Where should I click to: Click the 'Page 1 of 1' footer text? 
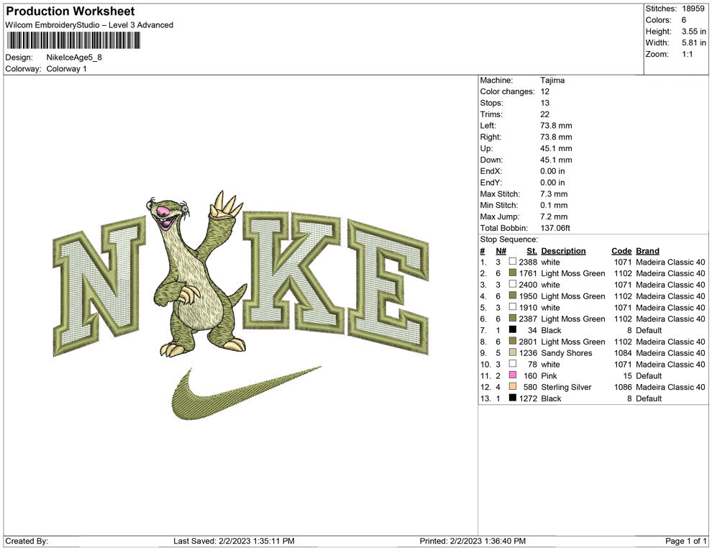[x=685, y=541]
